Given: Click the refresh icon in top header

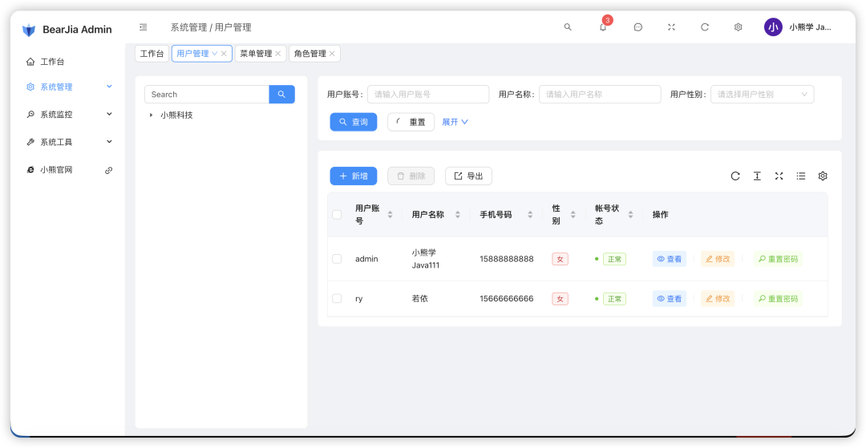Looking at the screenshot, I should tap(705, 27).
